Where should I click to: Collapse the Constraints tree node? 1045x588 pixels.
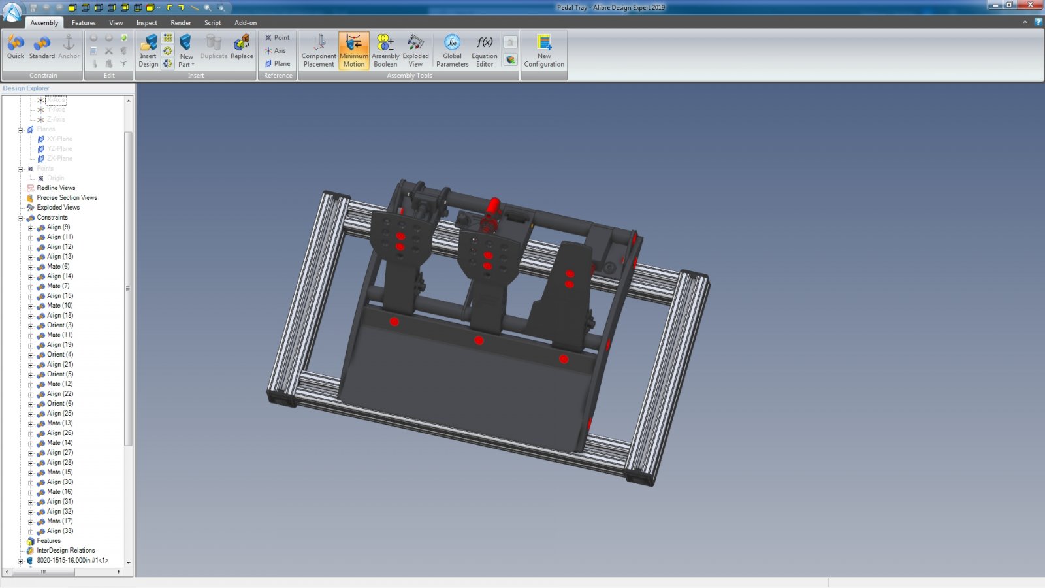click(x=20, y=218)
